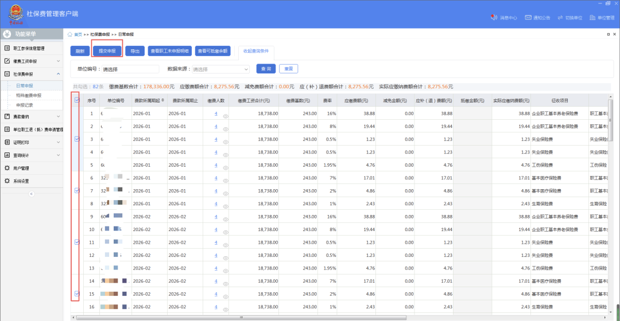Toggle the checkbox for row 11
Screen dimensions: 620x321
77,242
